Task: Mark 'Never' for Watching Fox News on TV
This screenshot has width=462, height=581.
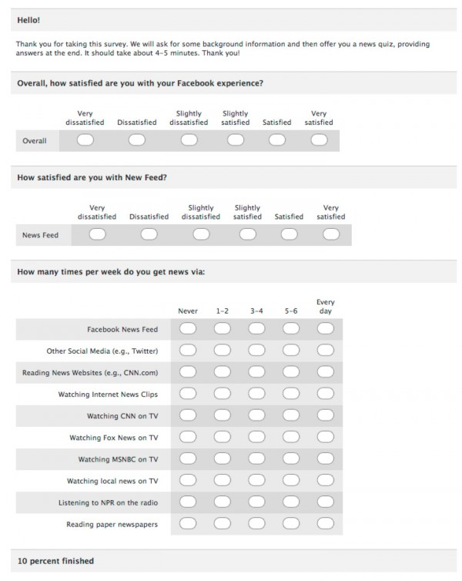Action: point(188,437)
